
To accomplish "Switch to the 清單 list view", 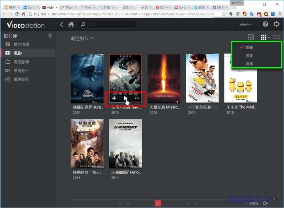I will (x=249, y=63).
